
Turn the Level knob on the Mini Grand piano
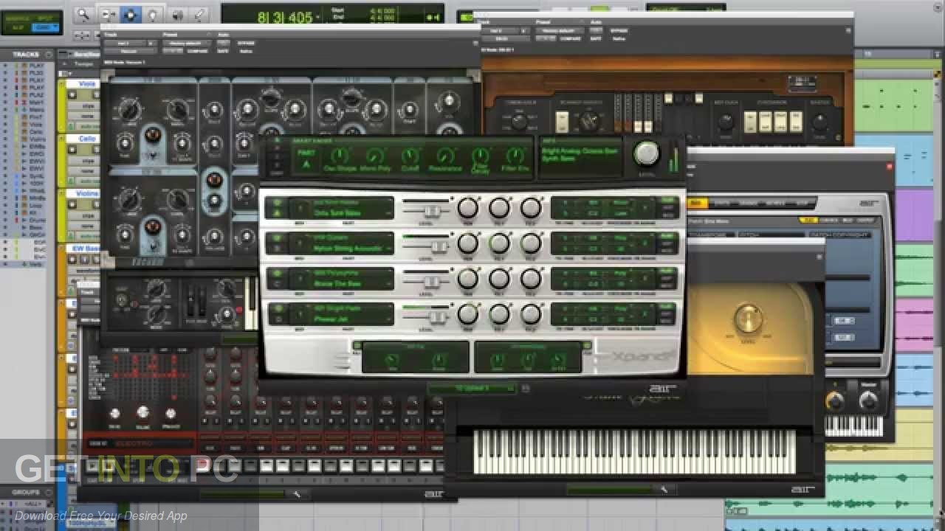749,320
